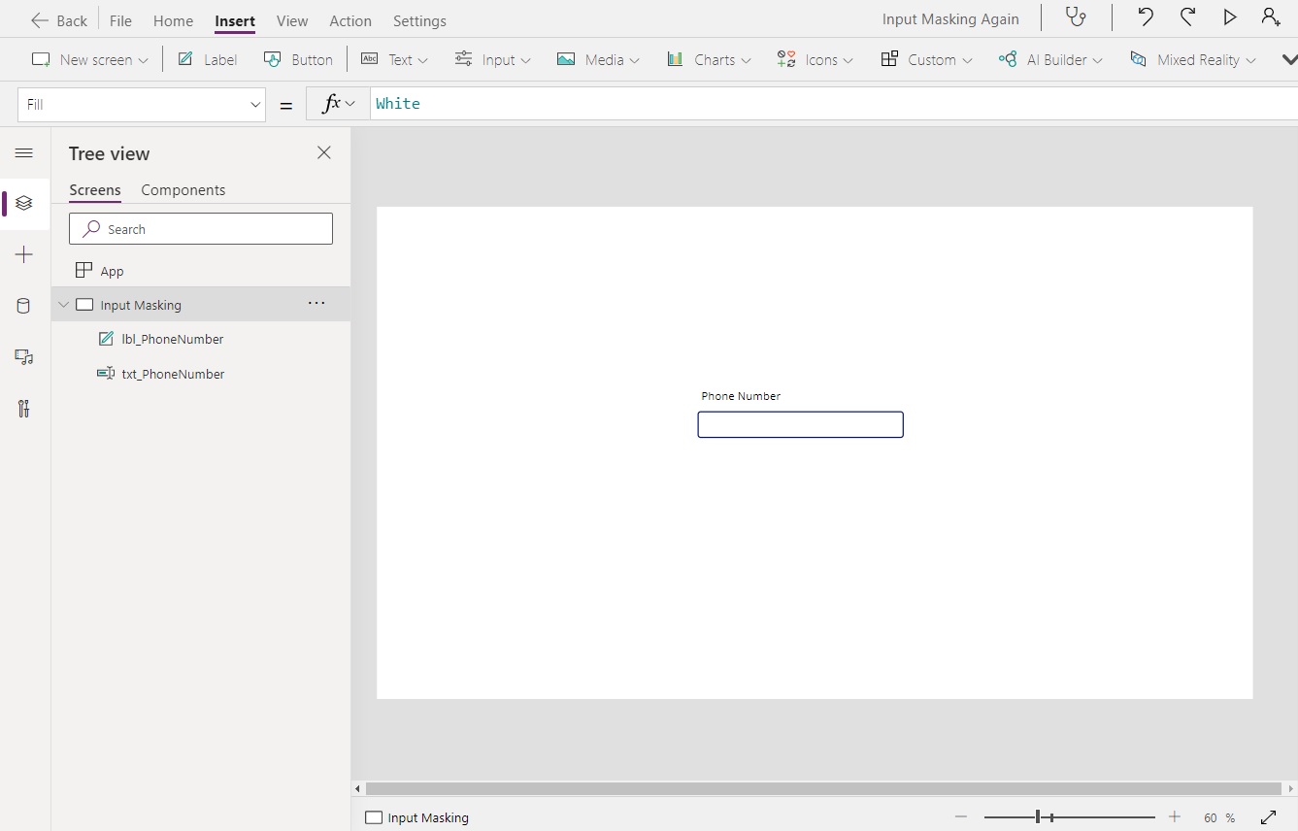Select txt_PhoneNumber in tree view
The height and width of the screenshot is (831, 1298).
(173, 374)
